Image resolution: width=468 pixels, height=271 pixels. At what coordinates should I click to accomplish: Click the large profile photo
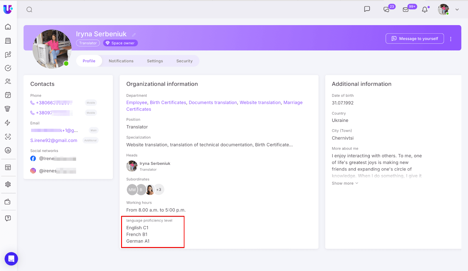[52, 49]
